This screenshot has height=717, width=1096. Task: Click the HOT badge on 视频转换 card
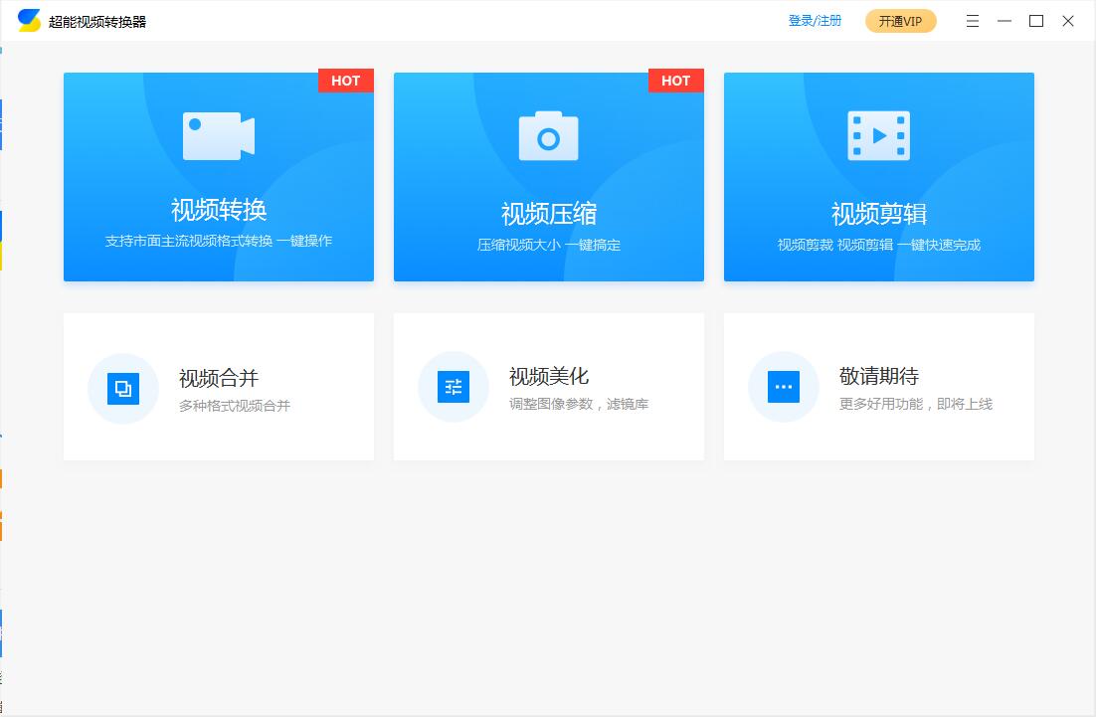(x=346, y=81)
